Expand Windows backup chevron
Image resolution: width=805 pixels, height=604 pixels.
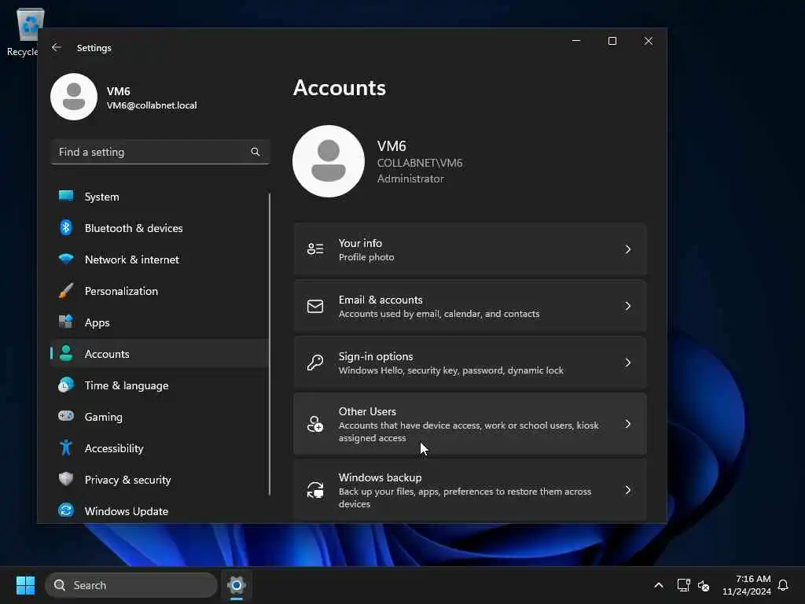[627, 490]
